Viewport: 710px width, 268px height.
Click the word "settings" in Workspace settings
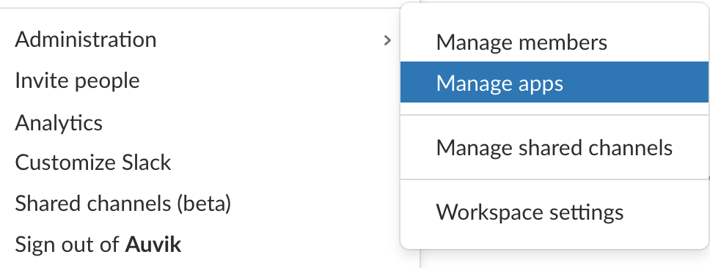[586, 213]
